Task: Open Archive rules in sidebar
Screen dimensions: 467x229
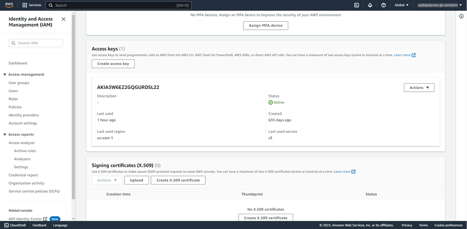Action: [x=25, y=151]
